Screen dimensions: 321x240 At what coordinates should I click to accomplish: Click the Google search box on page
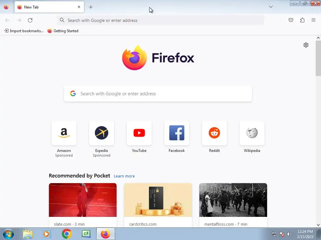point(158,94)
